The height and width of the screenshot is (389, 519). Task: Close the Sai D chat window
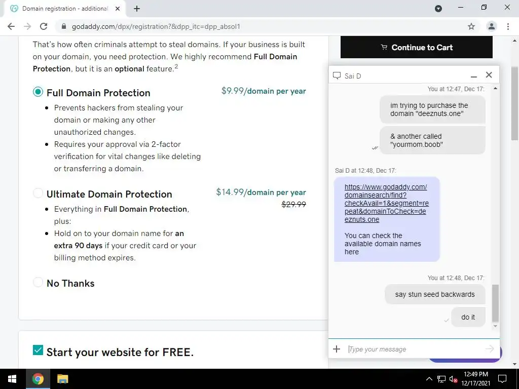point(489,75)
